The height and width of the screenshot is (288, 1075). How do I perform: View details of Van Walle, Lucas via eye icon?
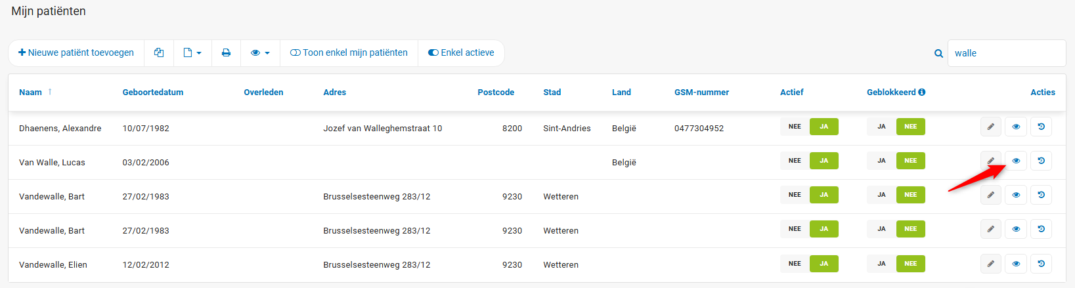coord(1016,161)
